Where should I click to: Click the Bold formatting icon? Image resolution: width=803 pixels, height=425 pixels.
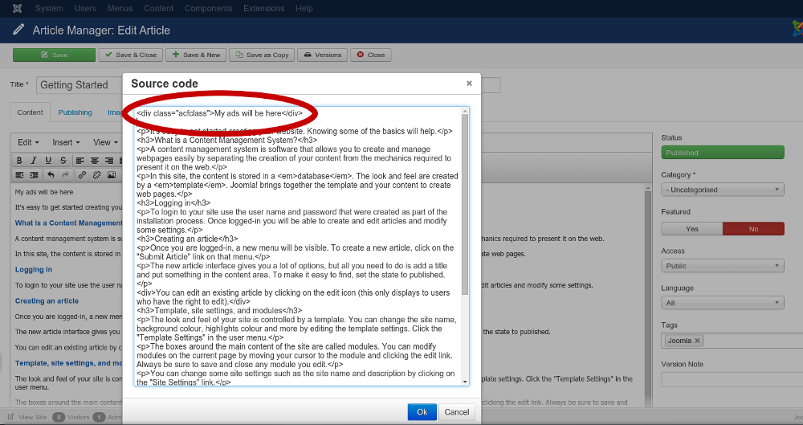pos(20,161)
